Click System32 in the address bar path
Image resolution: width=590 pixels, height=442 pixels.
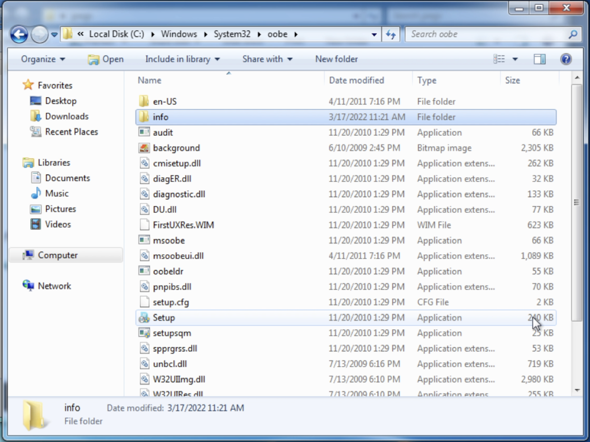pyautogui.click(x=232, y=34)
